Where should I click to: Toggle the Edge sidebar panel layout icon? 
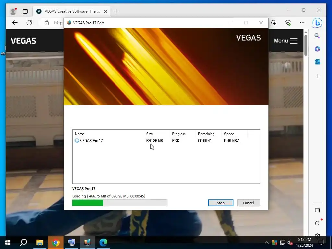[317, 210]
